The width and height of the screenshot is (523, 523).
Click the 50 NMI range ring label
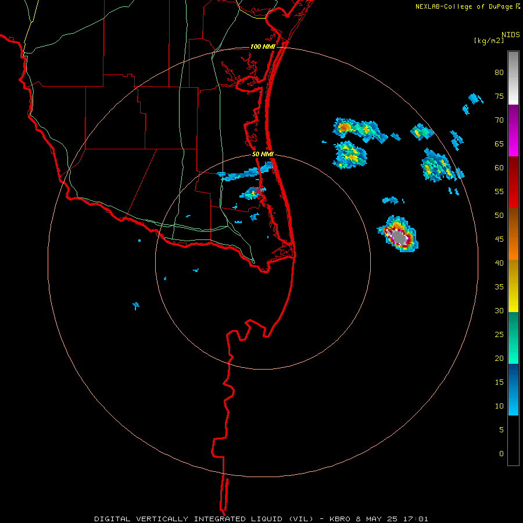(263, 154)
